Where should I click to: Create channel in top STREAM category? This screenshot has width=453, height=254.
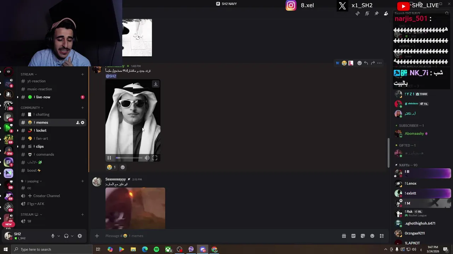[82, 74]
